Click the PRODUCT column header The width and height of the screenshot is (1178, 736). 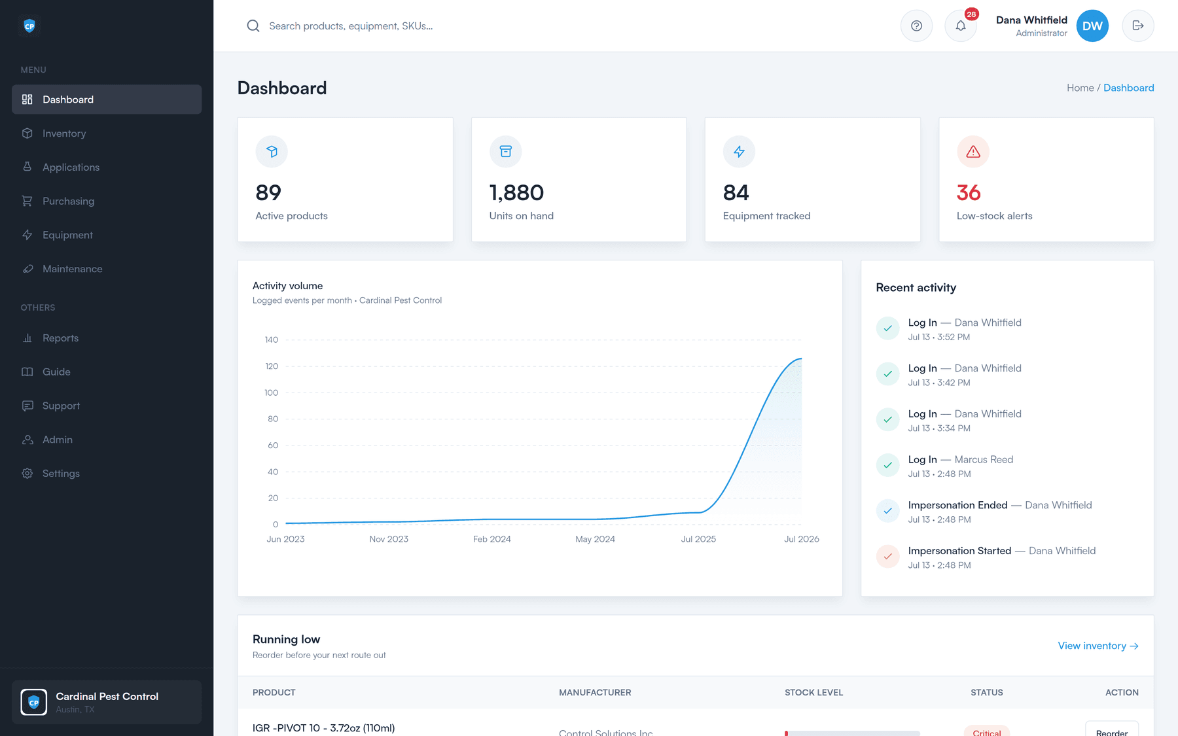[x=274, y=692]
